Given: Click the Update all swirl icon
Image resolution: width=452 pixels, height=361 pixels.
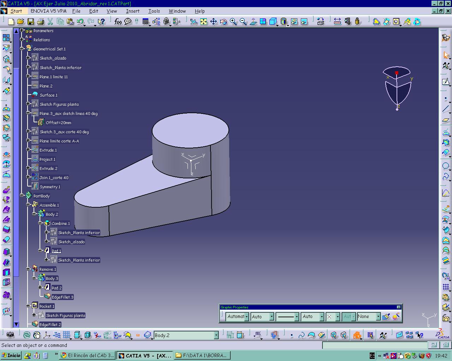Looking at the screenshot, I should (27, 335).
